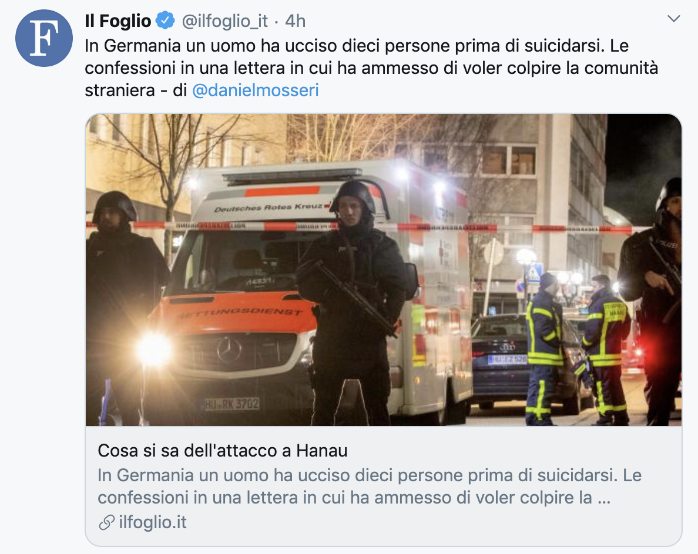
Task: Click the card title Cosa si sa dell'attacco a Hanau
Action: [223, 451]
